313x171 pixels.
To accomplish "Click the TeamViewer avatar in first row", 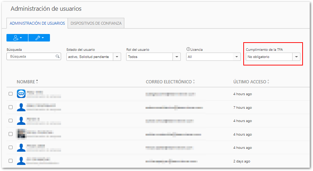I will tap(21, 94).
